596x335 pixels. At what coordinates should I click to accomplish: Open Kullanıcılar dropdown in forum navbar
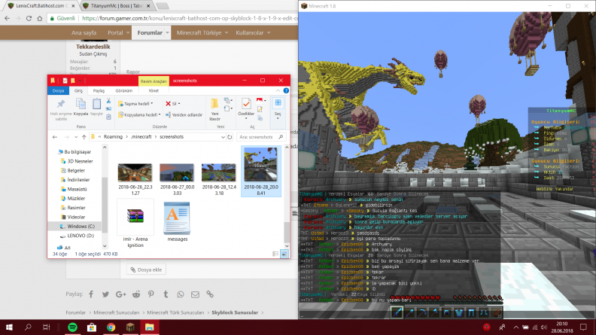(269, 32)
